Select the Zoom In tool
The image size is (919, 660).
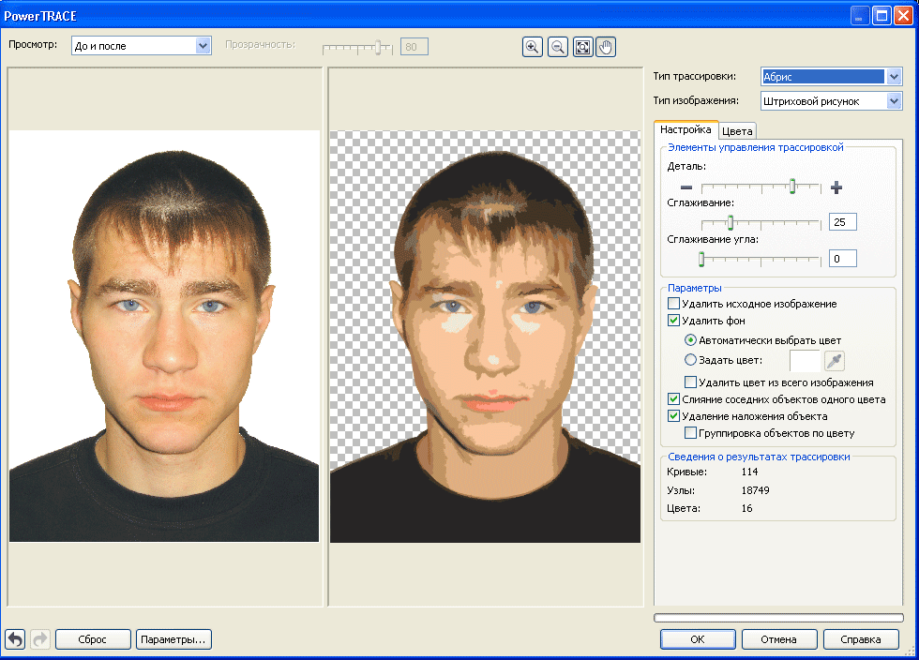(533, 47)
